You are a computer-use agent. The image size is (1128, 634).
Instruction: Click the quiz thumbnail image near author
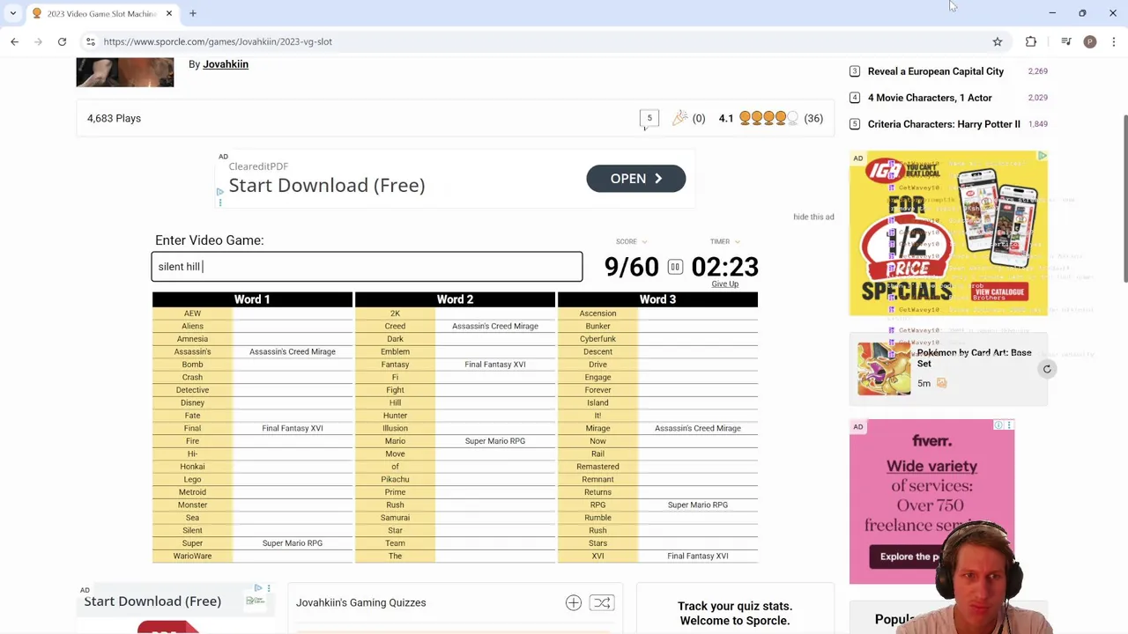[125, 72]
